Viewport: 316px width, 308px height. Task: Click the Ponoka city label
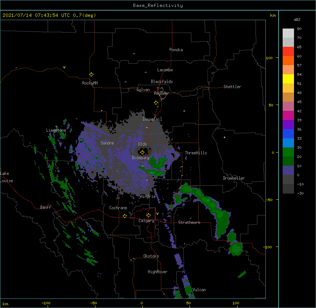click(176, 50)
